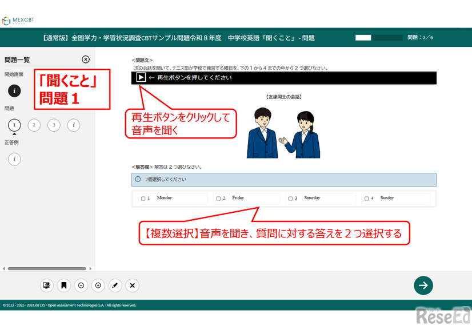Screen dimensions: 472x325
Task: Go to question 2 in sidebar
Action: pyautogui.click(x=34, y=125)
